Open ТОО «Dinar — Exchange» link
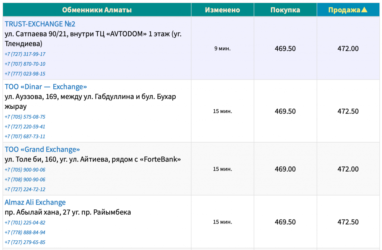The width and height of the screenshot is (382, 250). [x=46, y=87]
